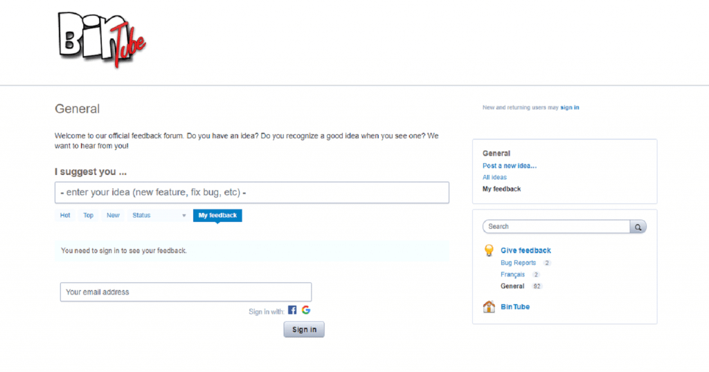
Task: Click into the sidebar Search box
Action: 556,227
